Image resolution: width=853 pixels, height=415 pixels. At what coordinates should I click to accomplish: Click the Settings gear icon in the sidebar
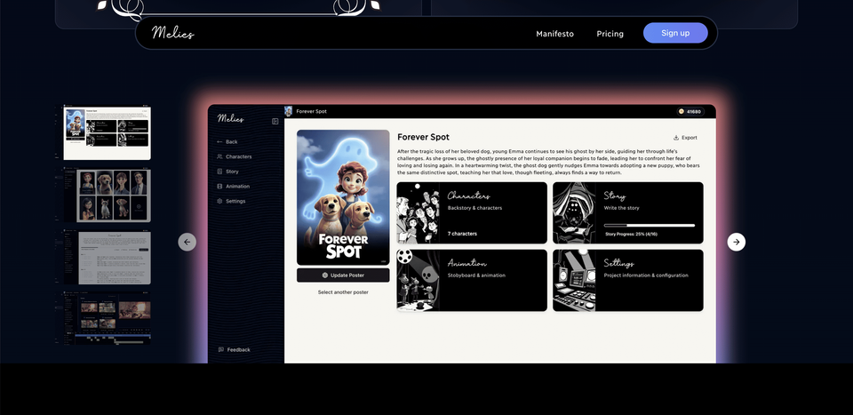pyautogui.click(x=219, y=202)
